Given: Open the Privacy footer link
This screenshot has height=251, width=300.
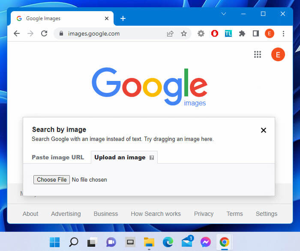Looking at the screenshot, I should [204, 214].
